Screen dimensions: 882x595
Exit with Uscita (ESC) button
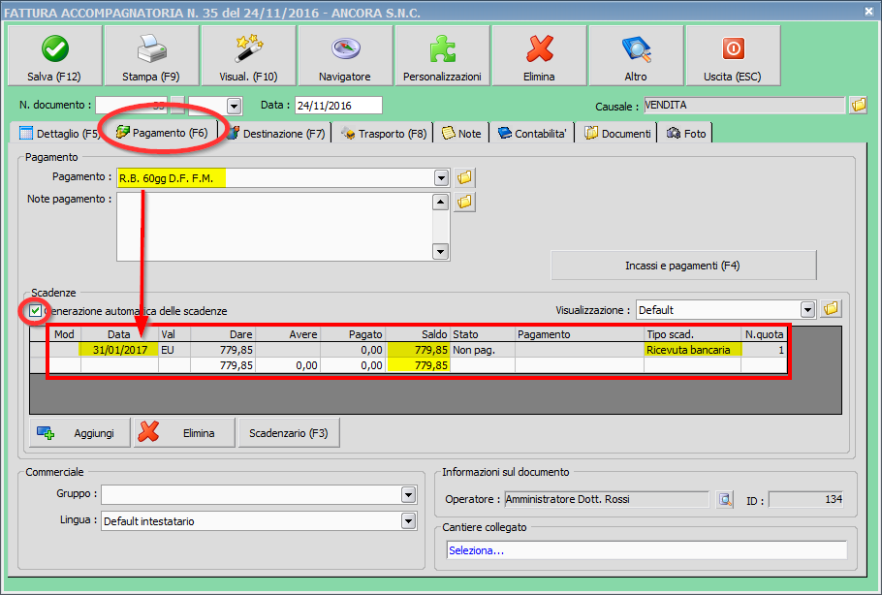point(733,55)
